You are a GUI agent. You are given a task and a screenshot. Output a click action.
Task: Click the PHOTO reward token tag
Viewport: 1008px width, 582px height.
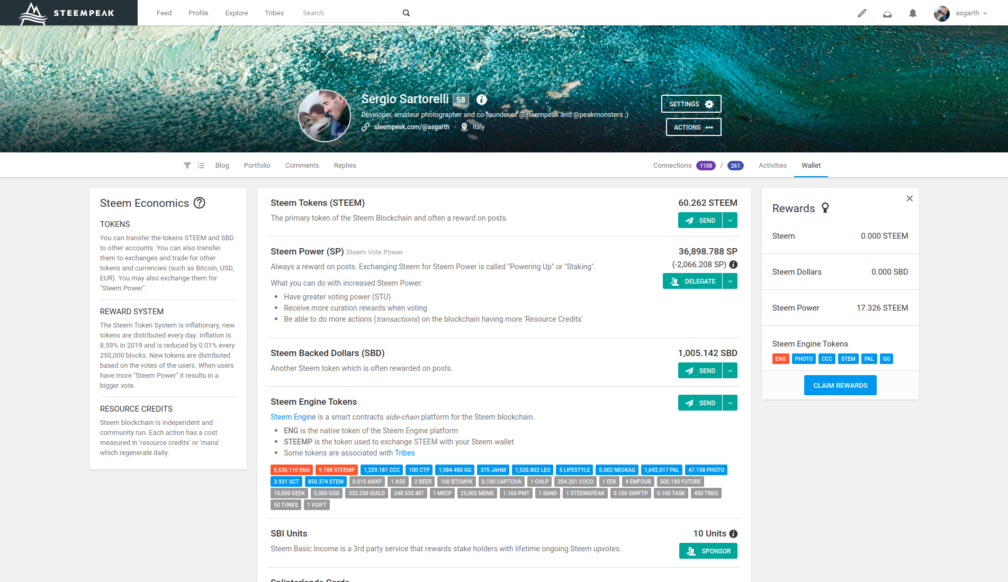804,359
